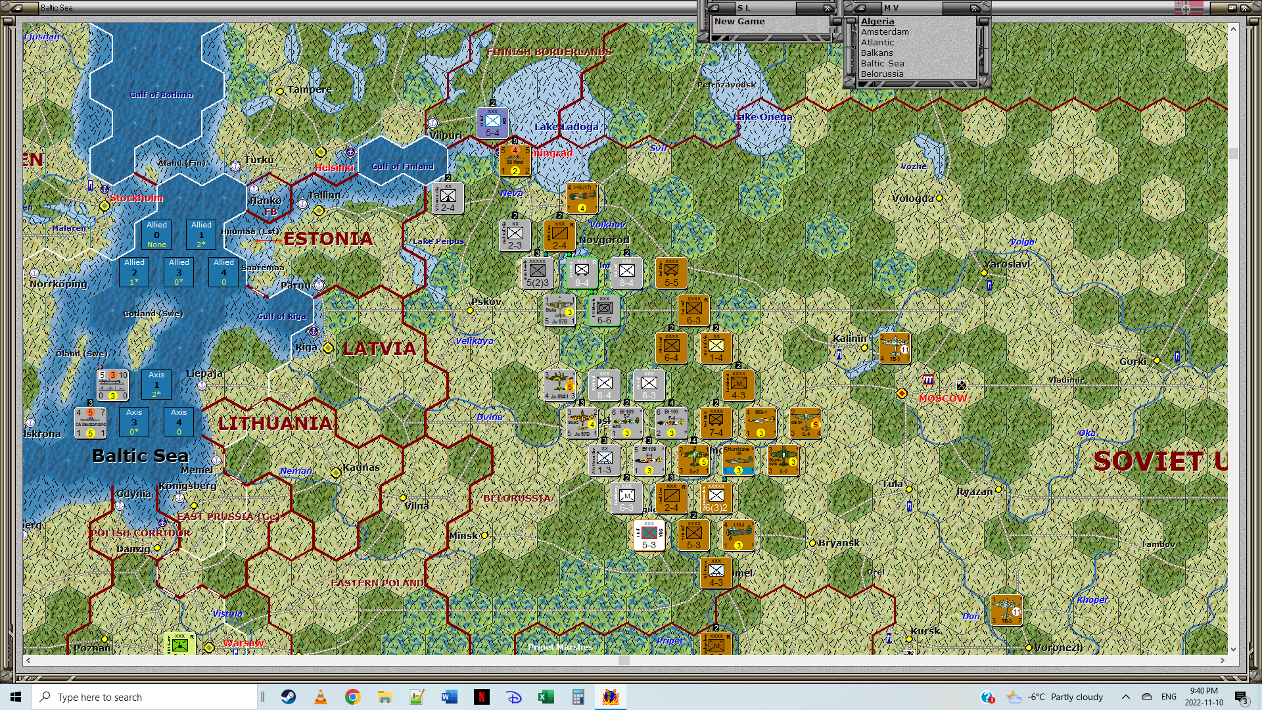This screenshot has width=1262, height=710.
Task: Select the white 5-3 counter east of Minsk
Action: point(649,535)
